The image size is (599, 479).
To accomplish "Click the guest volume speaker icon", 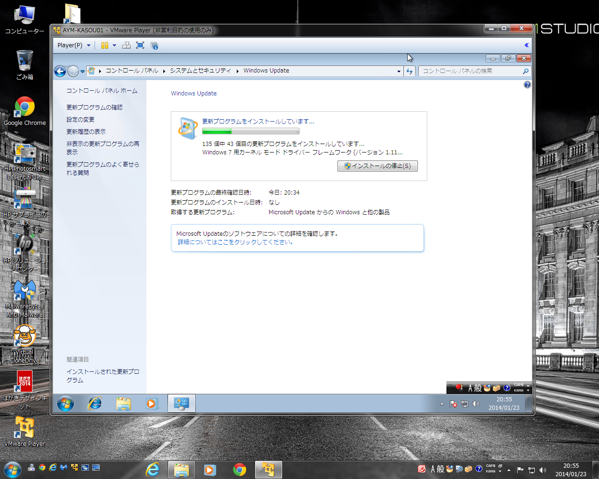I will pyautogui.click(x=476, y=404).
